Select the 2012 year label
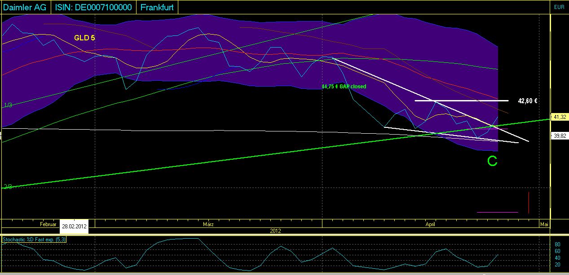 [275, 231]
